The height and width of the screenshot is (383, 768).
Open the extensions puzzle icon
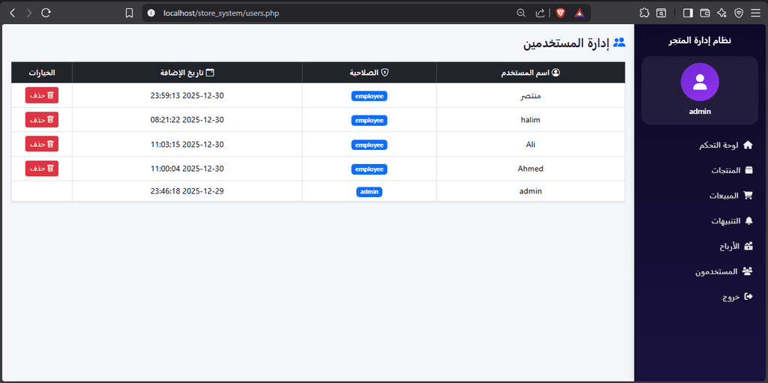pyautogui.click(x=644, y=13)
